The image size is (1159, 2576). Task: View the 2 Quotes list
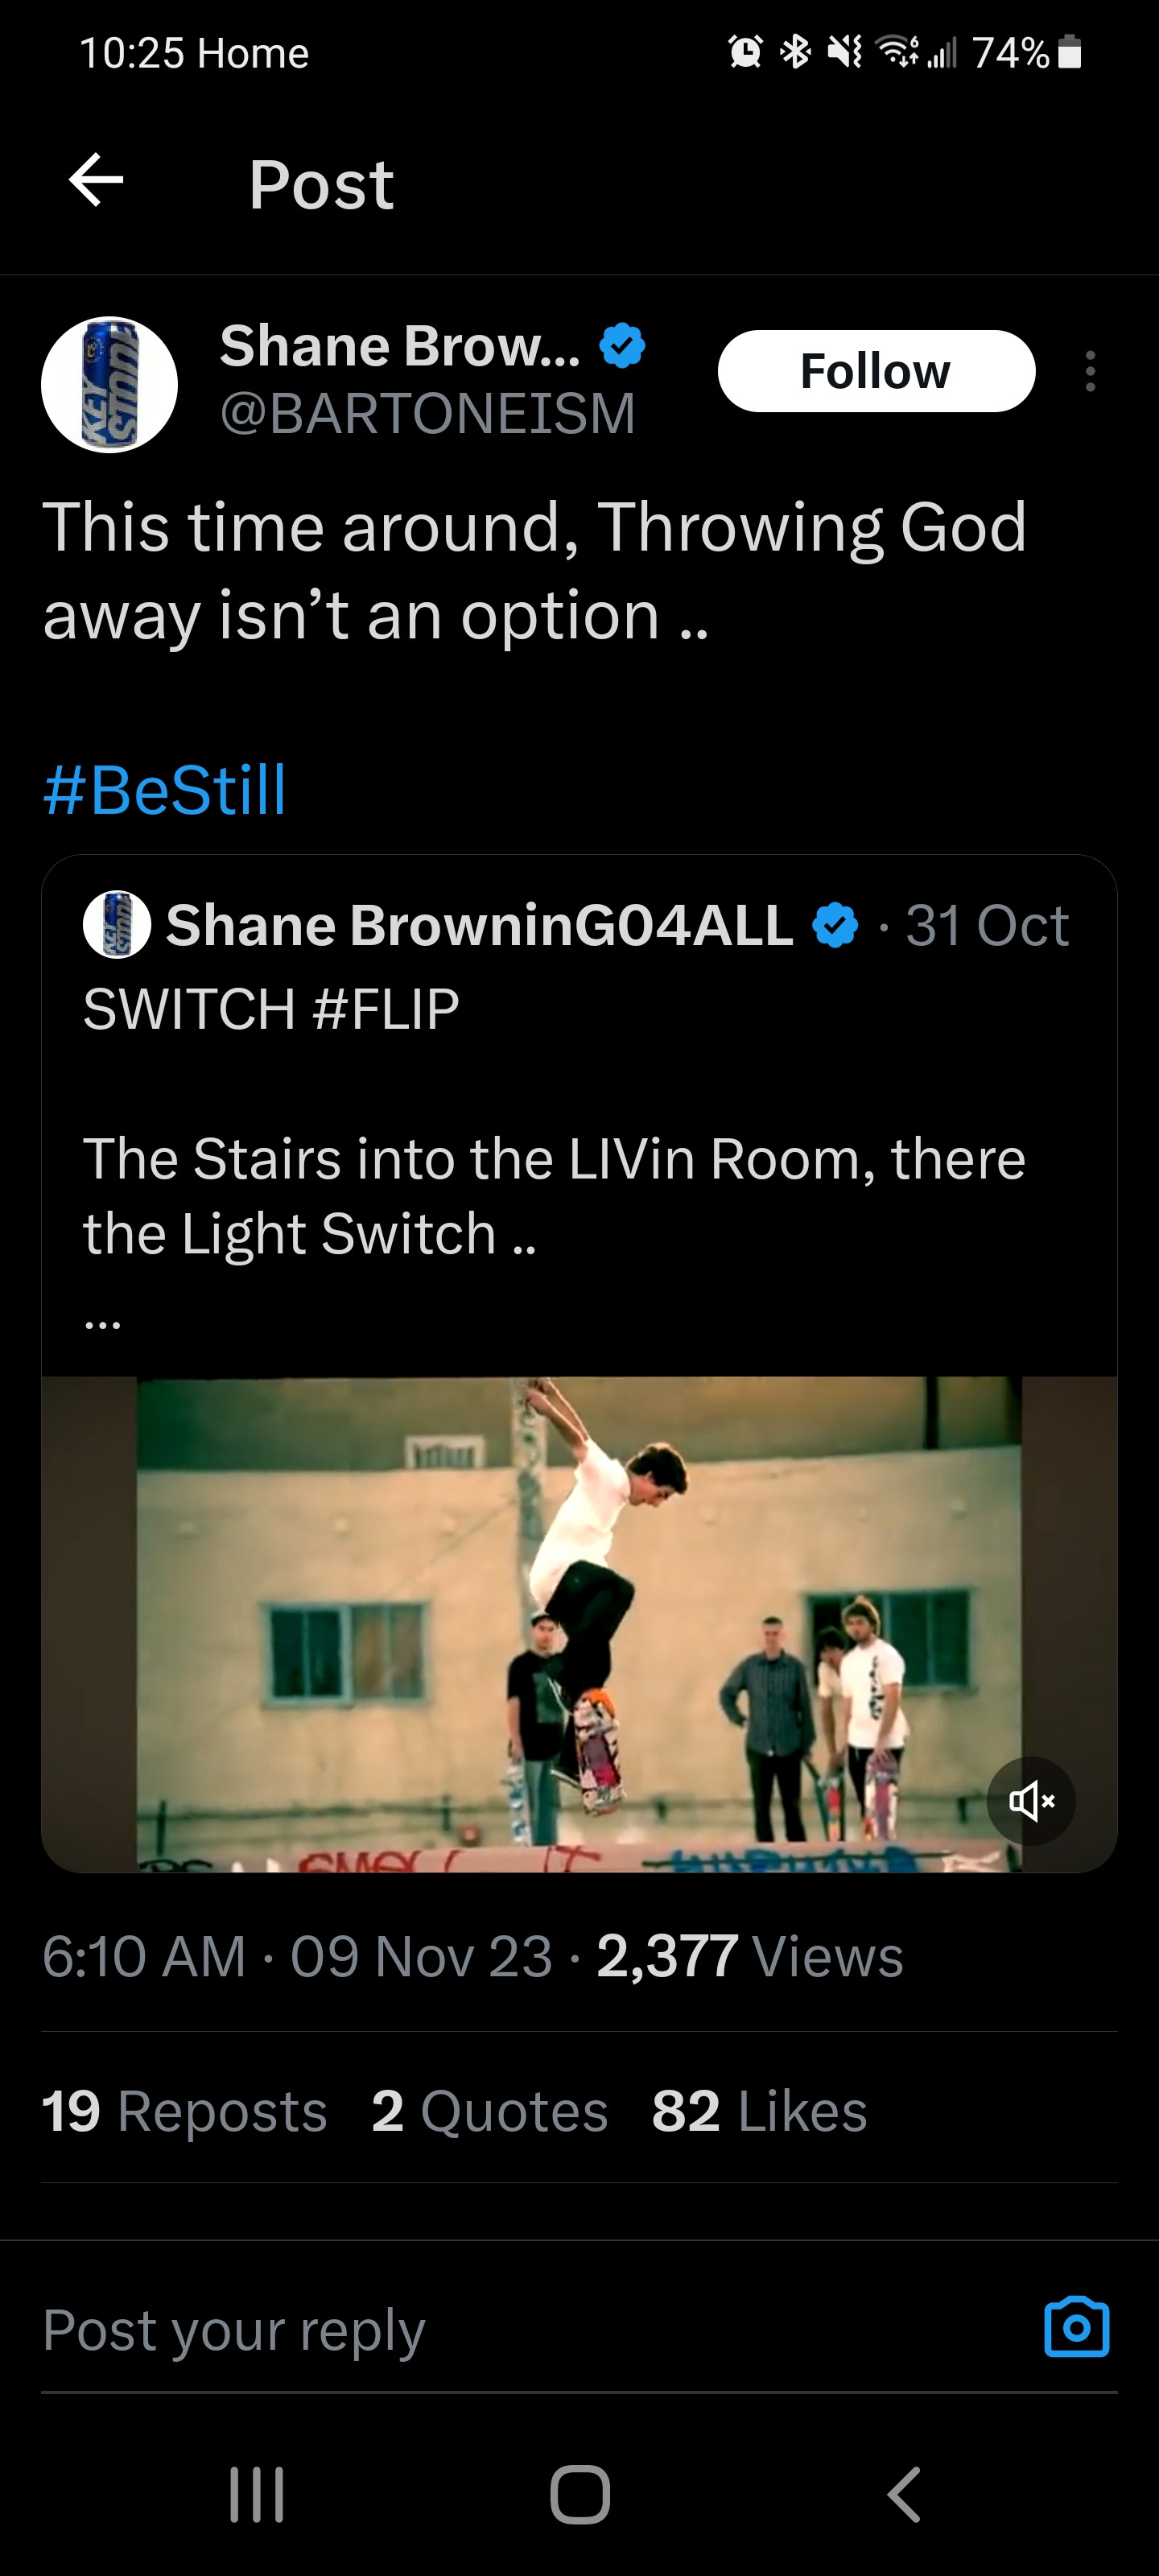pyautogui.click(x=489, y=2111)
